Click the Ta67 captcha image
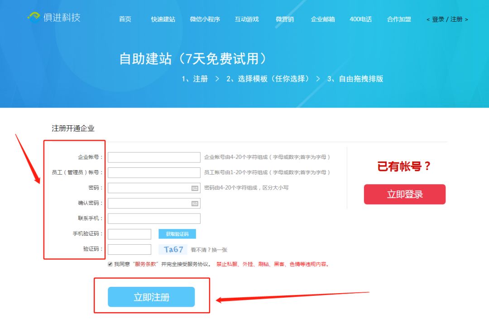The height and width of the screenshot is (323, 489). click(173, 250)
